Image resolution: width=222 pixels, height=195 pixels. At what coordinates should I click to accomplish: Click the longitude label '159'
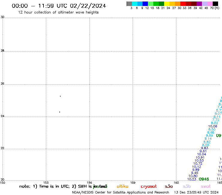tap(133, 182)
